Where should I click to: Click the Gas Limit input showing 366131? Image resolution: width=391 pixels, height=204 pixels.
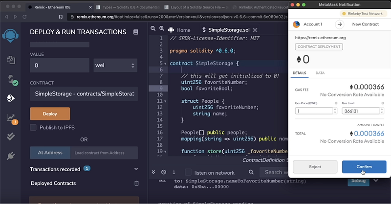361,111
